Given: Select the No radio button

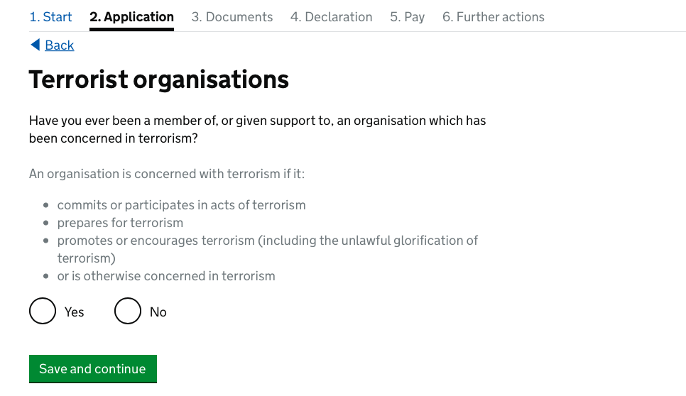Looking at the screenshot, I should tap(128, 311).
